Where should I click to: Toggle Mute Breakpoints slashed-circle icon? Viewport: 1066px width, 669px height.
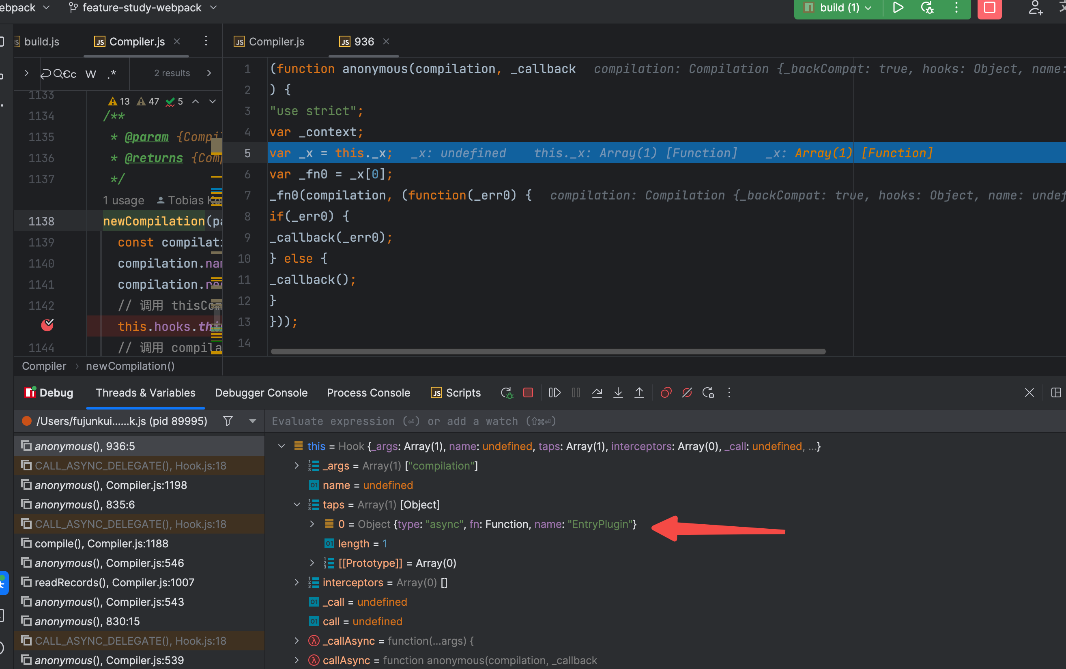coord(687,392)
